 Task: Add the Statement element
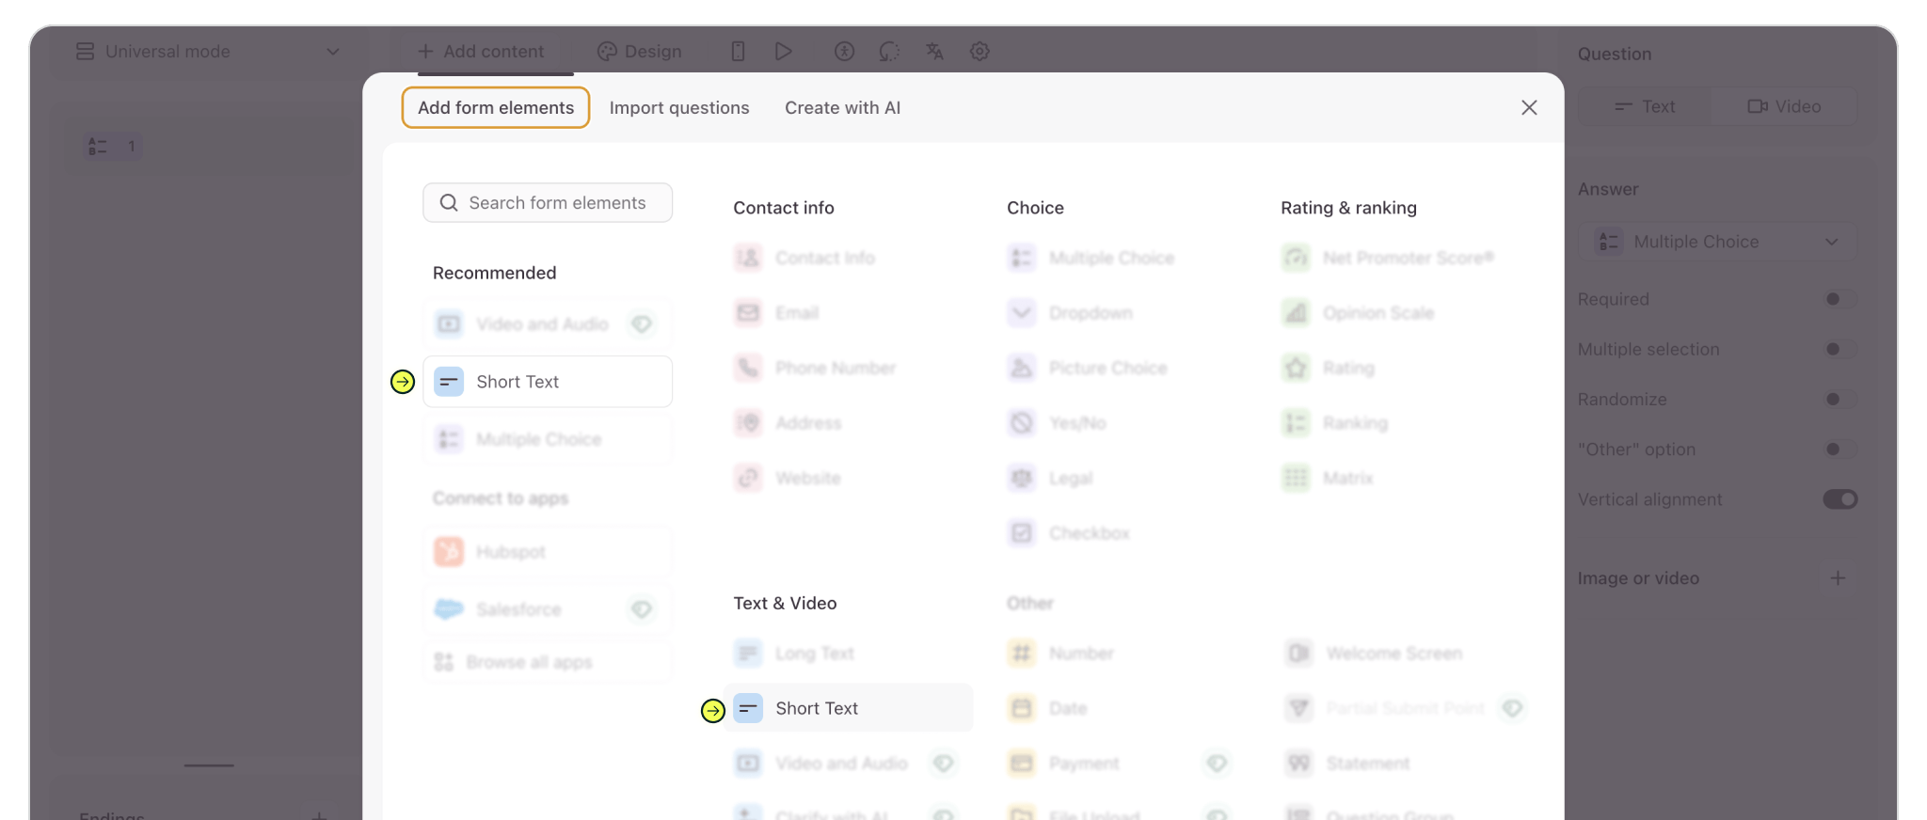point(1347,763)
